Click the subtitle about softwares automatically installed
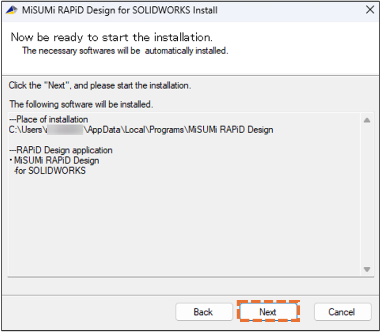The width and height of the screenshot is (381, 333). (125, 51)
